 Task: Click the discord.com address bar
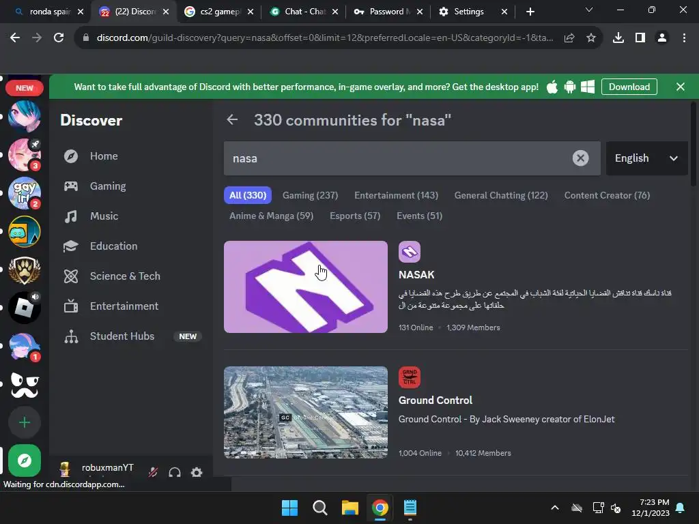click(324, 38)
